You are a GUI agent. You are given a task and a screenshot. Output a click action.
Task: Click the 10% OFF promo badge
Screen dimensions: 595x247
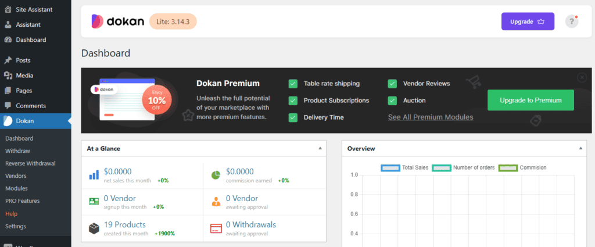coord(157,100)
